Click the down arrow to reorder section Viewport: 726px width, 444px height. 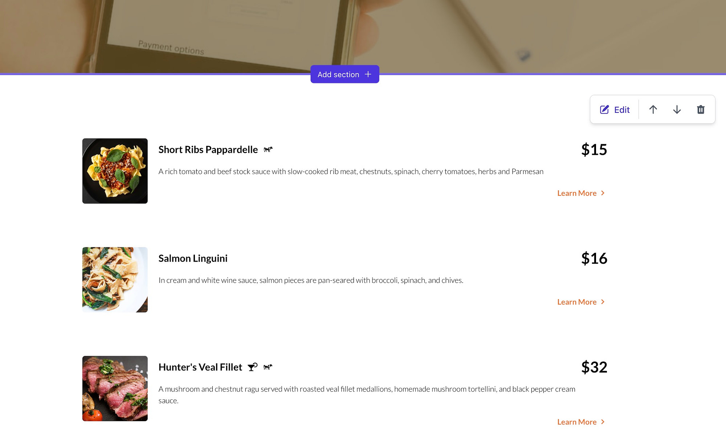click(677, 109)
